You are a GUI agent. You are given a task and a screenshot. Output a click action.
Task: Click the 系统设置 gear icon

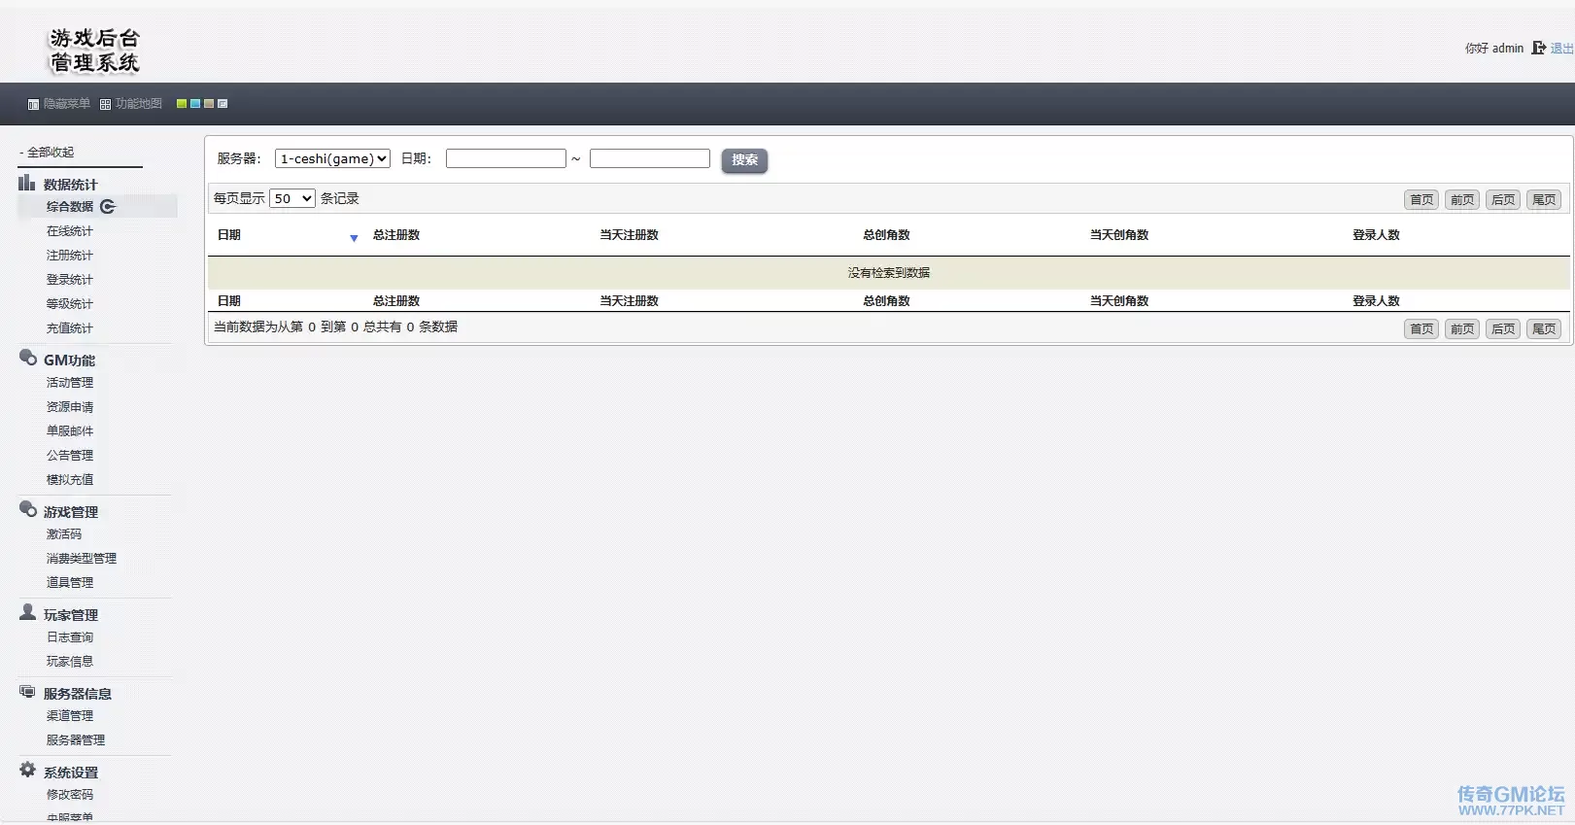pyautogui.click(x=27, y=771)
